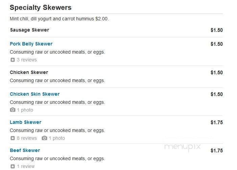Click the Sausage Skewer $1.50 price
Viewport: 237px width, 170px height.
point(217,30)
